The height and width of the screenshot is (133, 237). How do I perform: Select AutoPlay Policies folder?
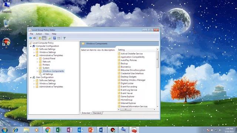tap(129, 60)
